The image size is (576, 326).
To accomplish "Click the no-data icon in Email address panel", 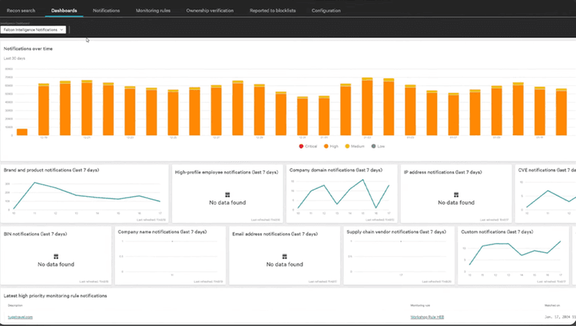I will tap(283, 256).
